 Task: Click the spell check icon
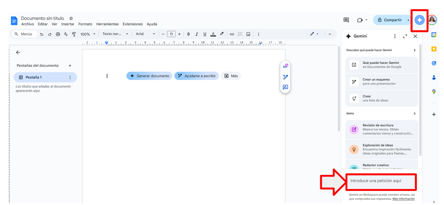tap(66, 34)
